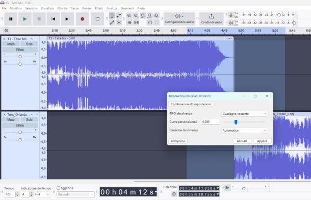The width and height of the screenshot is (311, 200).
Task: Mute the 13 - Take Me track
Action: click(x=11, y=44)
